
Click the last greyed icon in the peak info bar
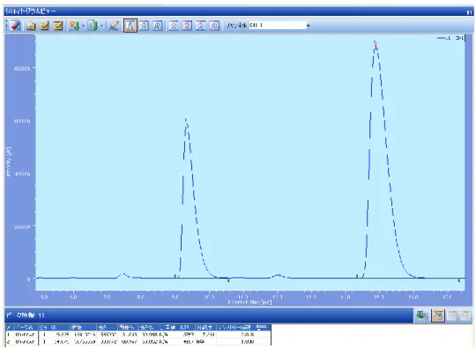pos(465,316)
